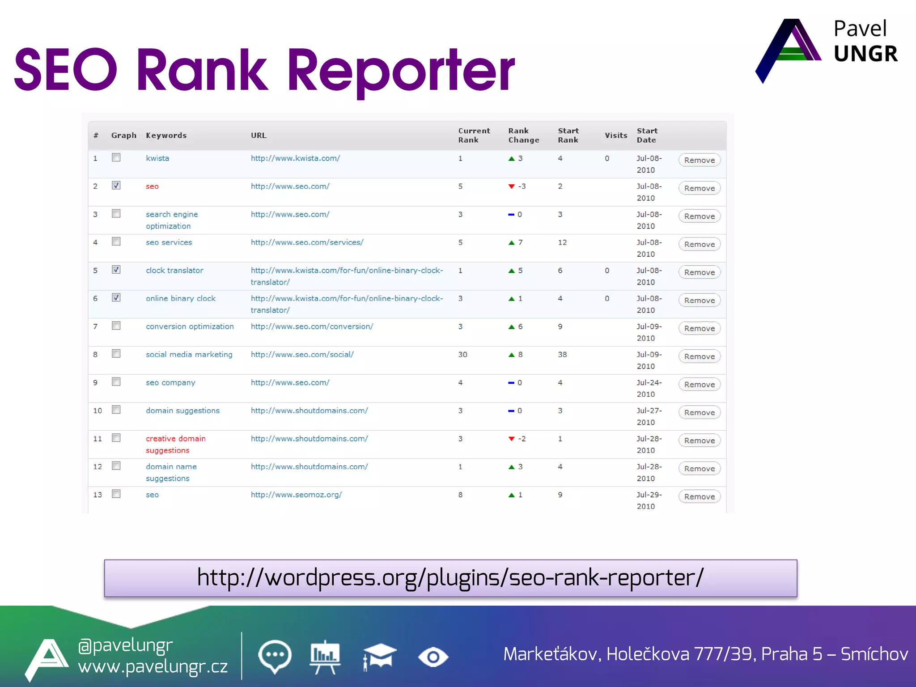Click the conversion optimization keyword link
Image resolution: width=916 pixels, height=687 pixels.
190,327
